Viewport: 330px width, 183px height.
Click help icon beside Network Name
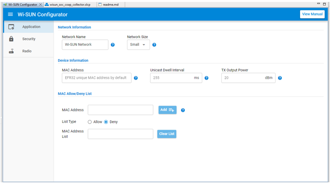113,45
